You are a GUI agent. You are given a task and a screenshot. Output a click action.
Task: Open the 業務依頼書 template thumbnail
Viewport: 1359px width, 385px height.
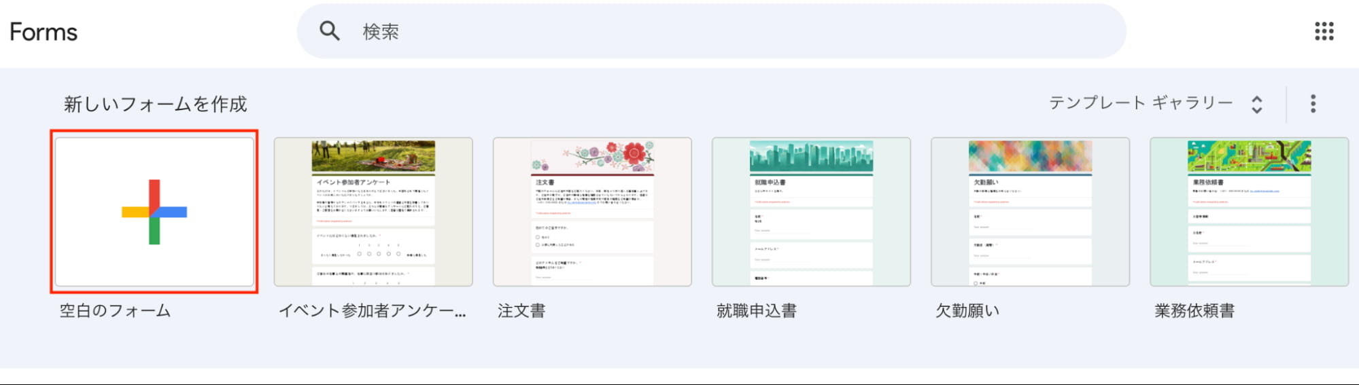[1249, 212]
